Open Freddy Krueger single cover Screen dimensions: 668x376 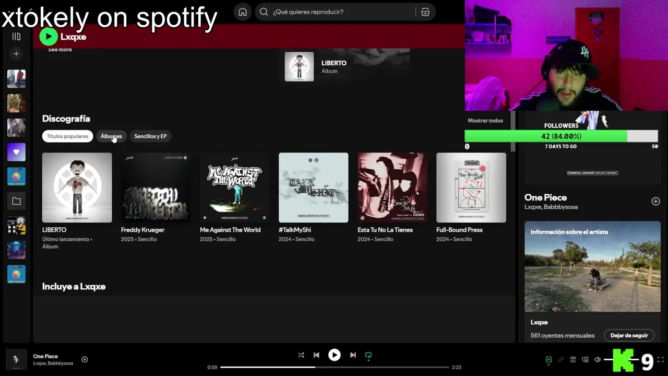pyautogui.click(x=156, y=187)
